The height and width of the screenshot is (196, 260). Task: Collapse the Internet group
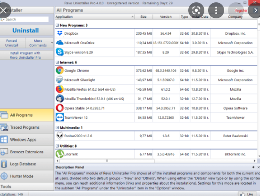pos(58,62)
